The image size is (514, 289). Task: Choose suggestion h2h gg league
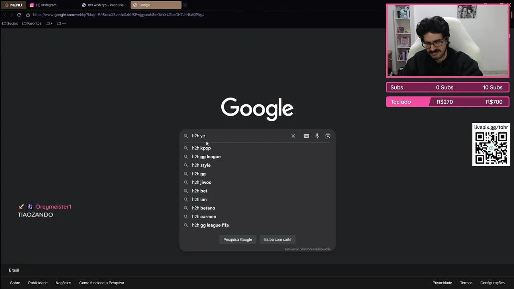[257, 157]
